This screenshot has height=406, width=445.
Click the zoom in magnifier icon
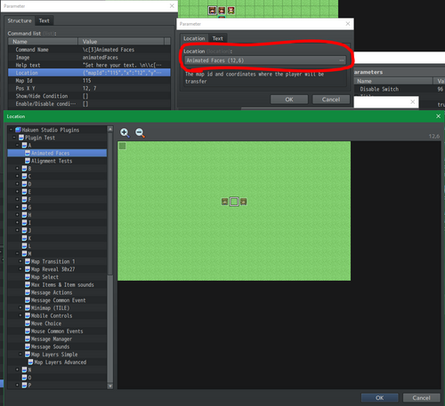125,132
